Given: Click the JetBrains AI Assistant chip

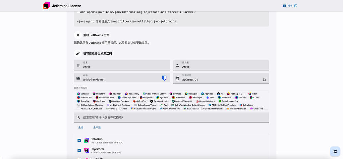Looking at the screenshot, I should pos(119,105).
